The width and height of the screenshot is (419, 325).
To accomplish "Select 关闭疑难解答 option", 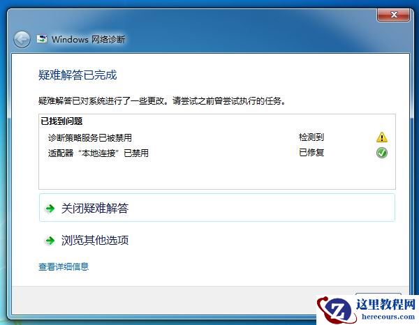I will pyautogui.click(x=217, y=208).
